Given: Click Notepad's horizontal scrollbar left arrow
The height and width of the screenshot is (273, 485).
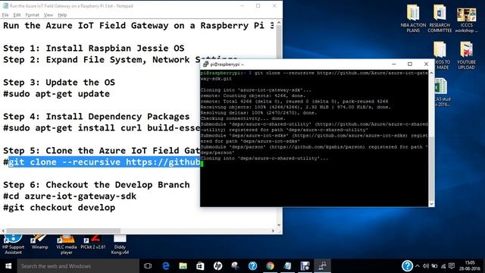Looking at the screenshot, I should [x=3, y=231].
